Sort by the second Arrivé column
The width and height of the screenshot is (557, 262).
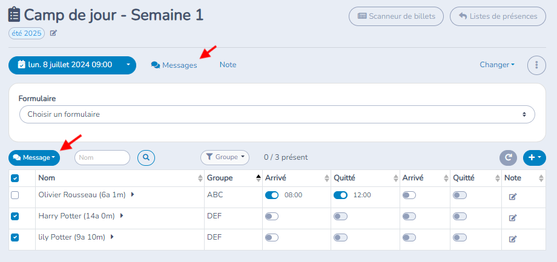[447, 178]
